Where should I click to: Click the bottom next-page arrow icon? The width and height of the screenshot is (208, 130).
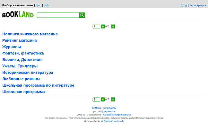click(113, 99)
